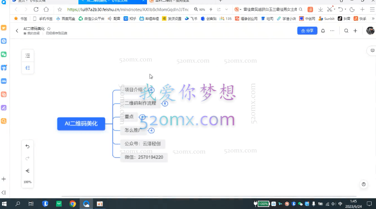The height and width of the screenshot is (209, 376).
Task: Click the fit-to-center icon above 100%
Action: tap(27, 171)
